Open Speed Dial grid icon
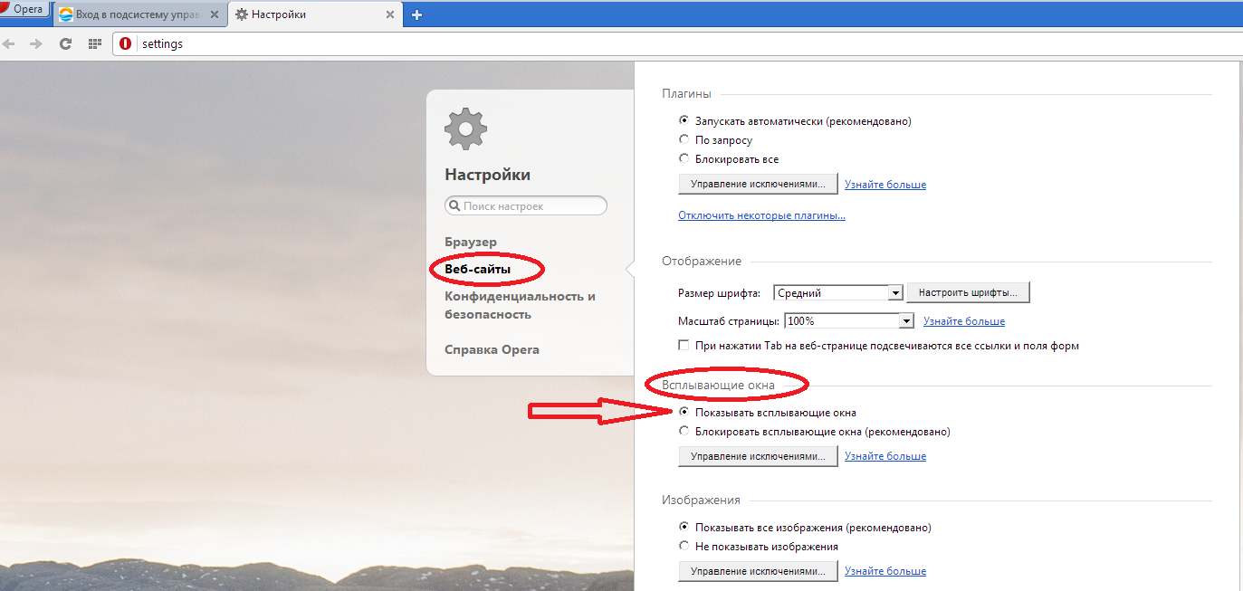Image resolution: width=1243 pixels, height=591 pixels. point(94,43)
